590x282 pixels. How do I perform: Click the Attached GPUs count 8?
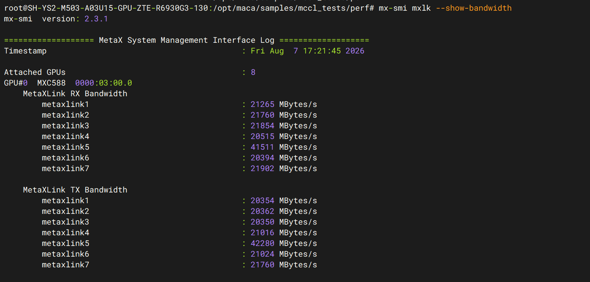[253, 72]
